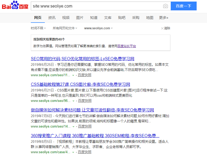The height and width of the screenshot is (155, 207).
Task: Open camera image search icon
Action: coord(165,6)
